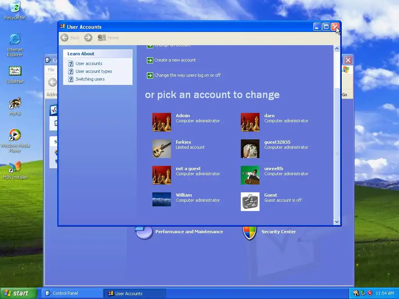Click the Create a new account link

coord(175,60)
